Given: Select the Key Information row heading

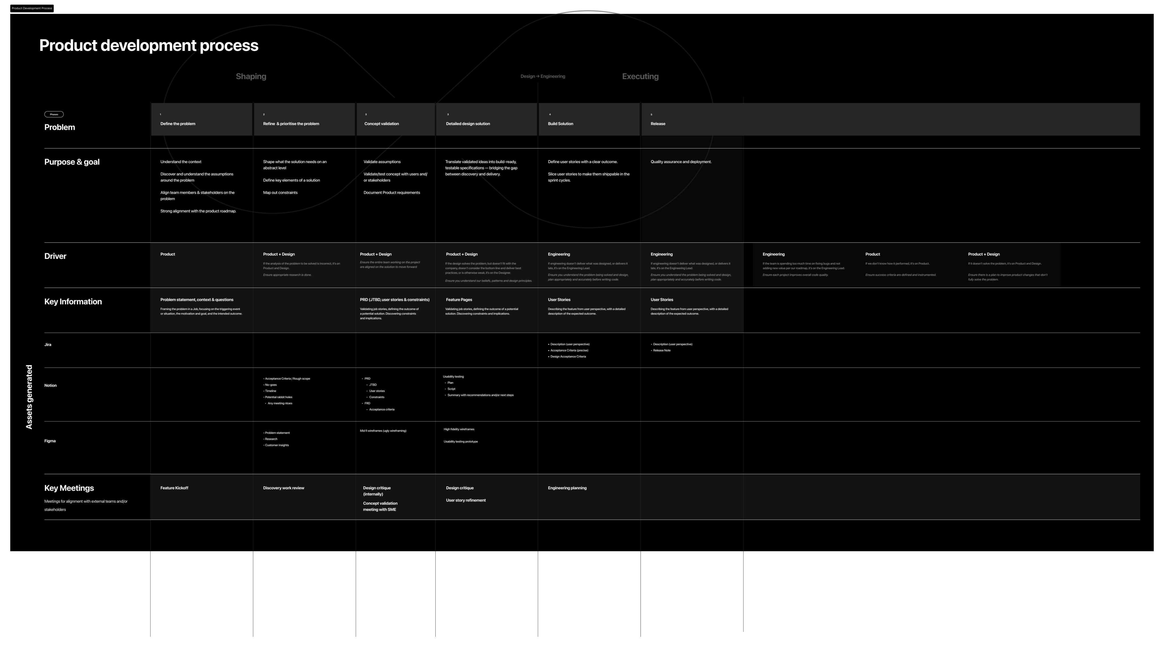Looking at the screenshot, I should pyautogui.click(x=73, y=301).
